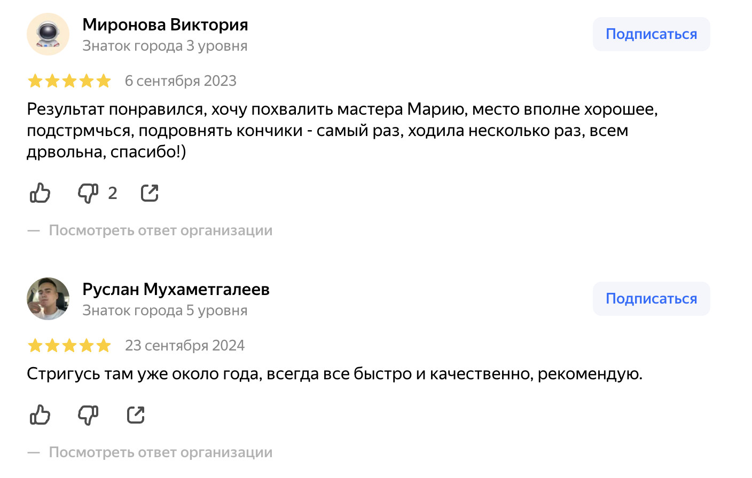Screen dimensions: 752x478
Task: Like Руслан Мухаметгалеев's review with thumbs up
Action: pos(40,415)
